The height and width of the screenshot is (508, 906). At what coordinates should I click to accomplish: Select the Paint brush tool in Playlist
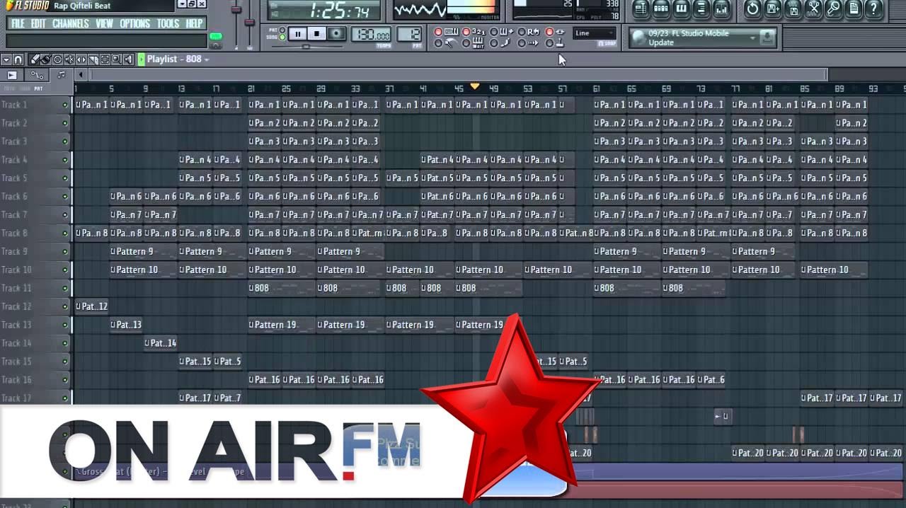click(46, 59)
